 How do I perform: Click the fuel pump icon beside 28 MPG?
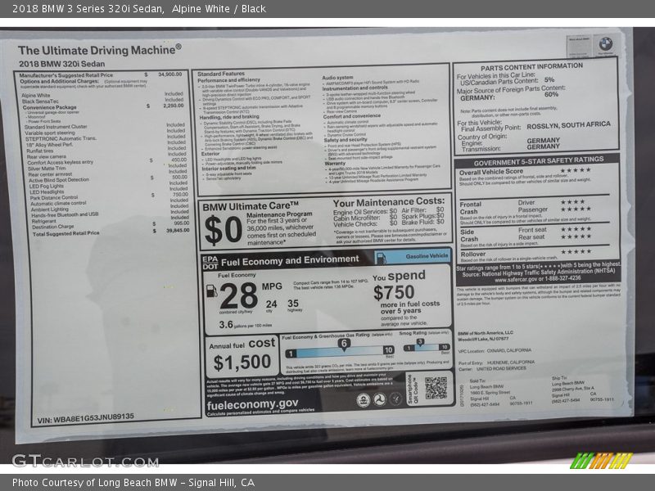pyautogui.click(x=212, y=291)
